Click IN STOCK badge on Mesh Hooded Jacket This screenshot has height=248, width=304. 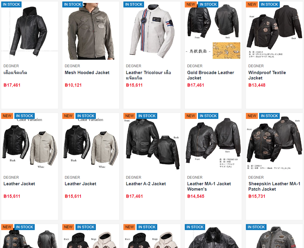point(72,4)
